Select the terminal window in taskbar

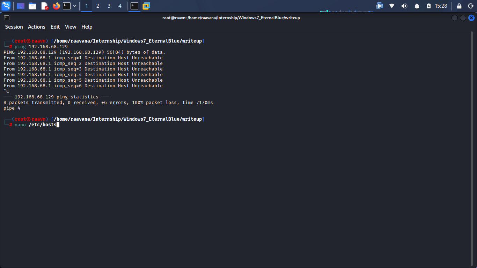tap(134, 6)
